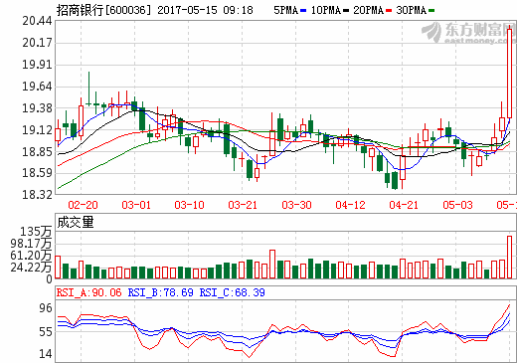Click the 20PMA red legend swatch
517x363 pixels.
(389, 11)
